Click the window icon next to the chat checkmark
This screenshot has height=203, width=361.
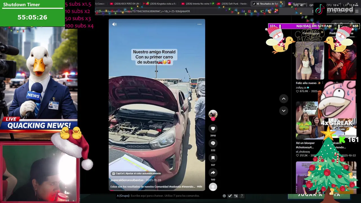[236, 196]
